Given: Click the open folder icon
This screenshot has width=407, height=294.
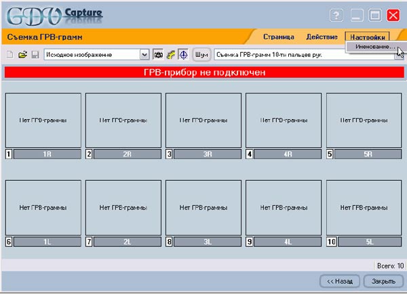Looking at the screenshot, I should pyautogui.click(x=22, y=54).
